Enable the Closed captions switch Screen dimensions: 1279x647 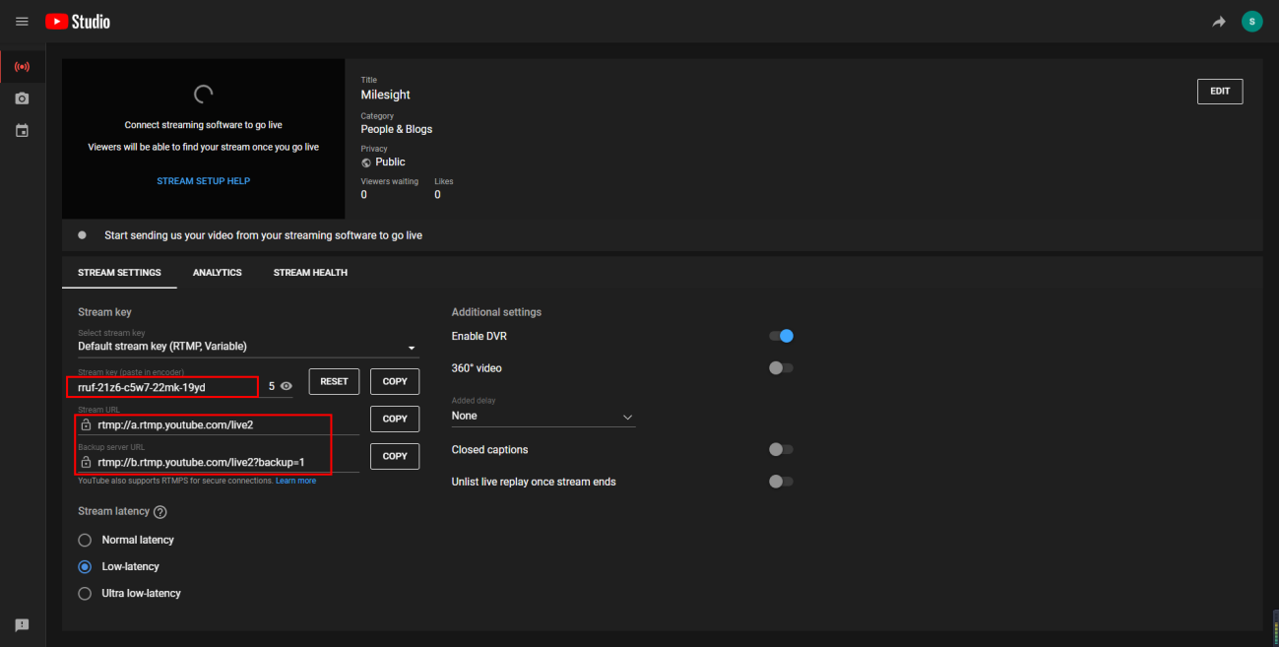point(781,450)
